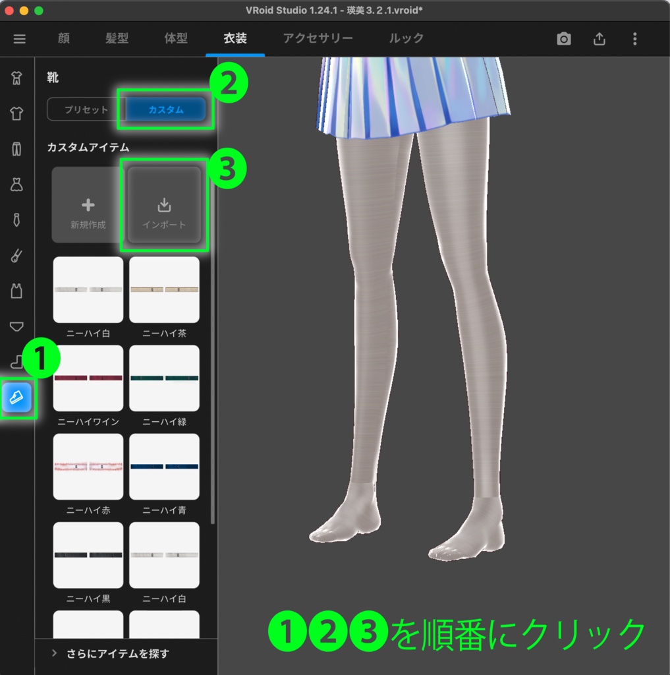
Task: Select the necktie accessory category icon
Action: click(x=16, y=220)
